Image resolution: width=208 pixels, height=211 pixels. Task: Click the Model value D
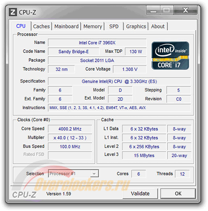tap(120, 90)
